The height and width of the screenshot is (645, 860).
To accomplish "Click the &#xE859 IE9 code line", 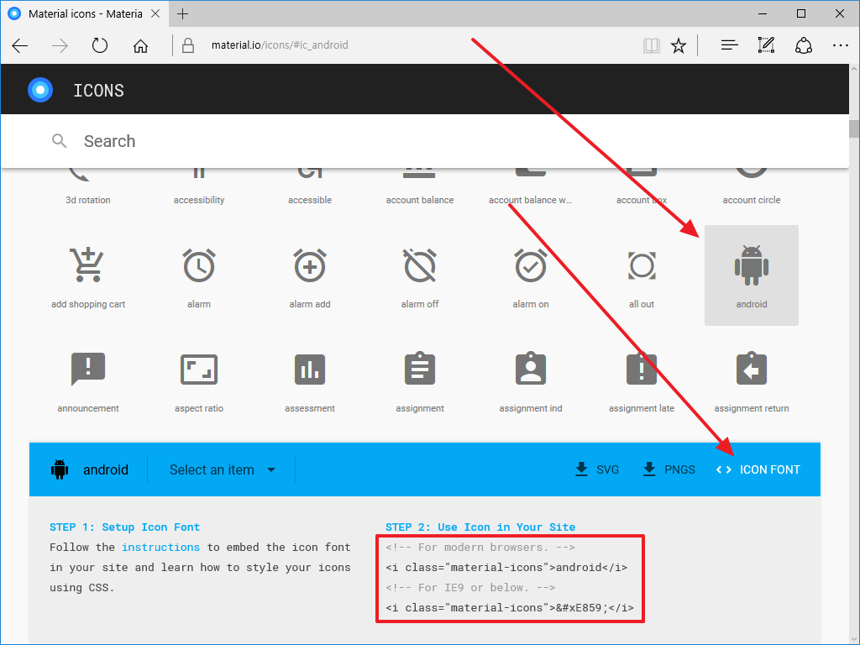I will [510, 608].
